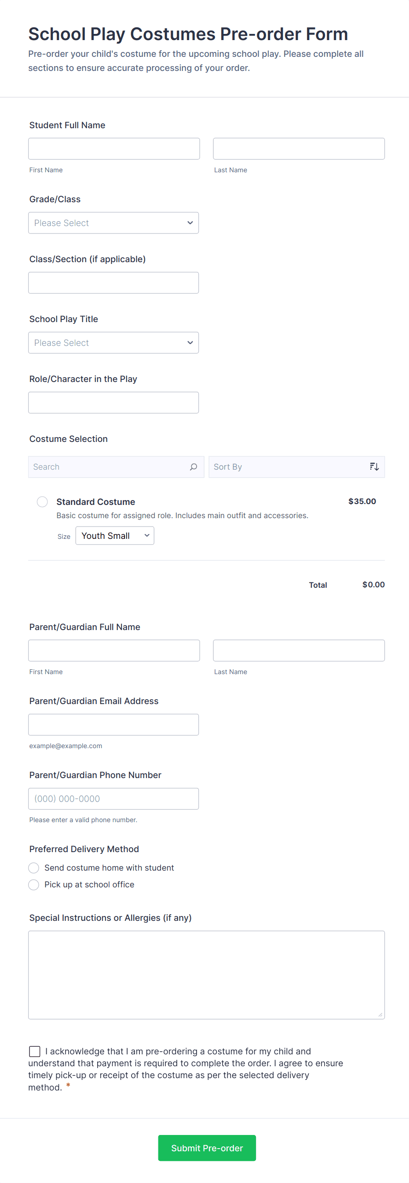Image resolution: width=409 pixels, height=1183 pixels.
Task: Focus the Student Last Name field
Action: 299,149
